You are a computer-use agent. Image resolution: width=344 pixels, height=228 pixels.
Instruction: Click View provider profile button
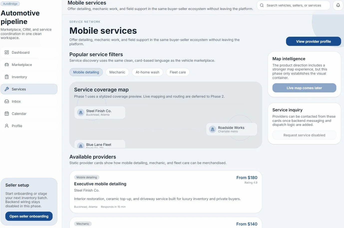(x=314, y=41)
